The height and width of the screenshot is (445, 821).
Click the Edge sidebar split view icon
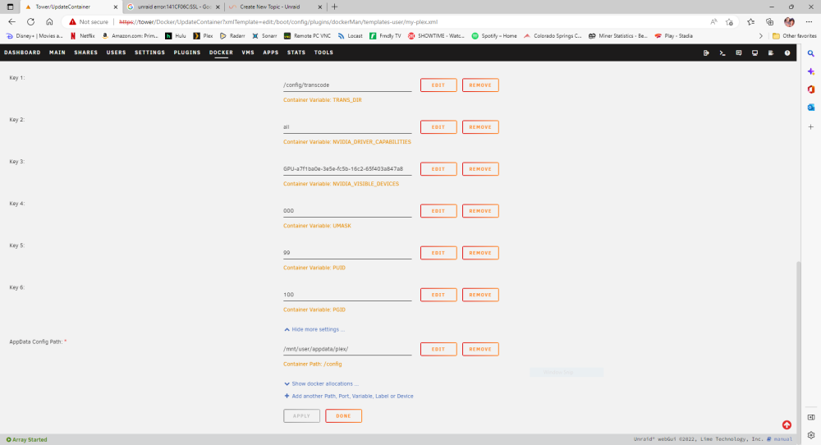810,417
